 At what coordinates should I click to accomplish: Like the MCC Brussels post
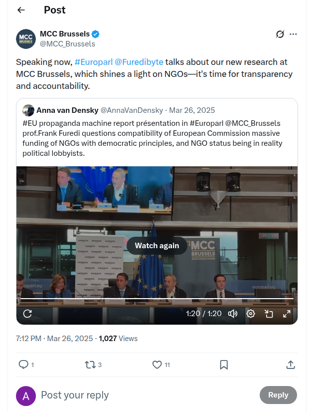tap(157, 365)
